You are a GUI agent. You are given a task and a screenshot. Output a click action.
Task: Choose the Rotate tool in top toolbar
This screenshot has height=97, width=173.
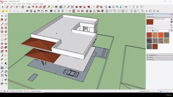(x=40, y=7)
